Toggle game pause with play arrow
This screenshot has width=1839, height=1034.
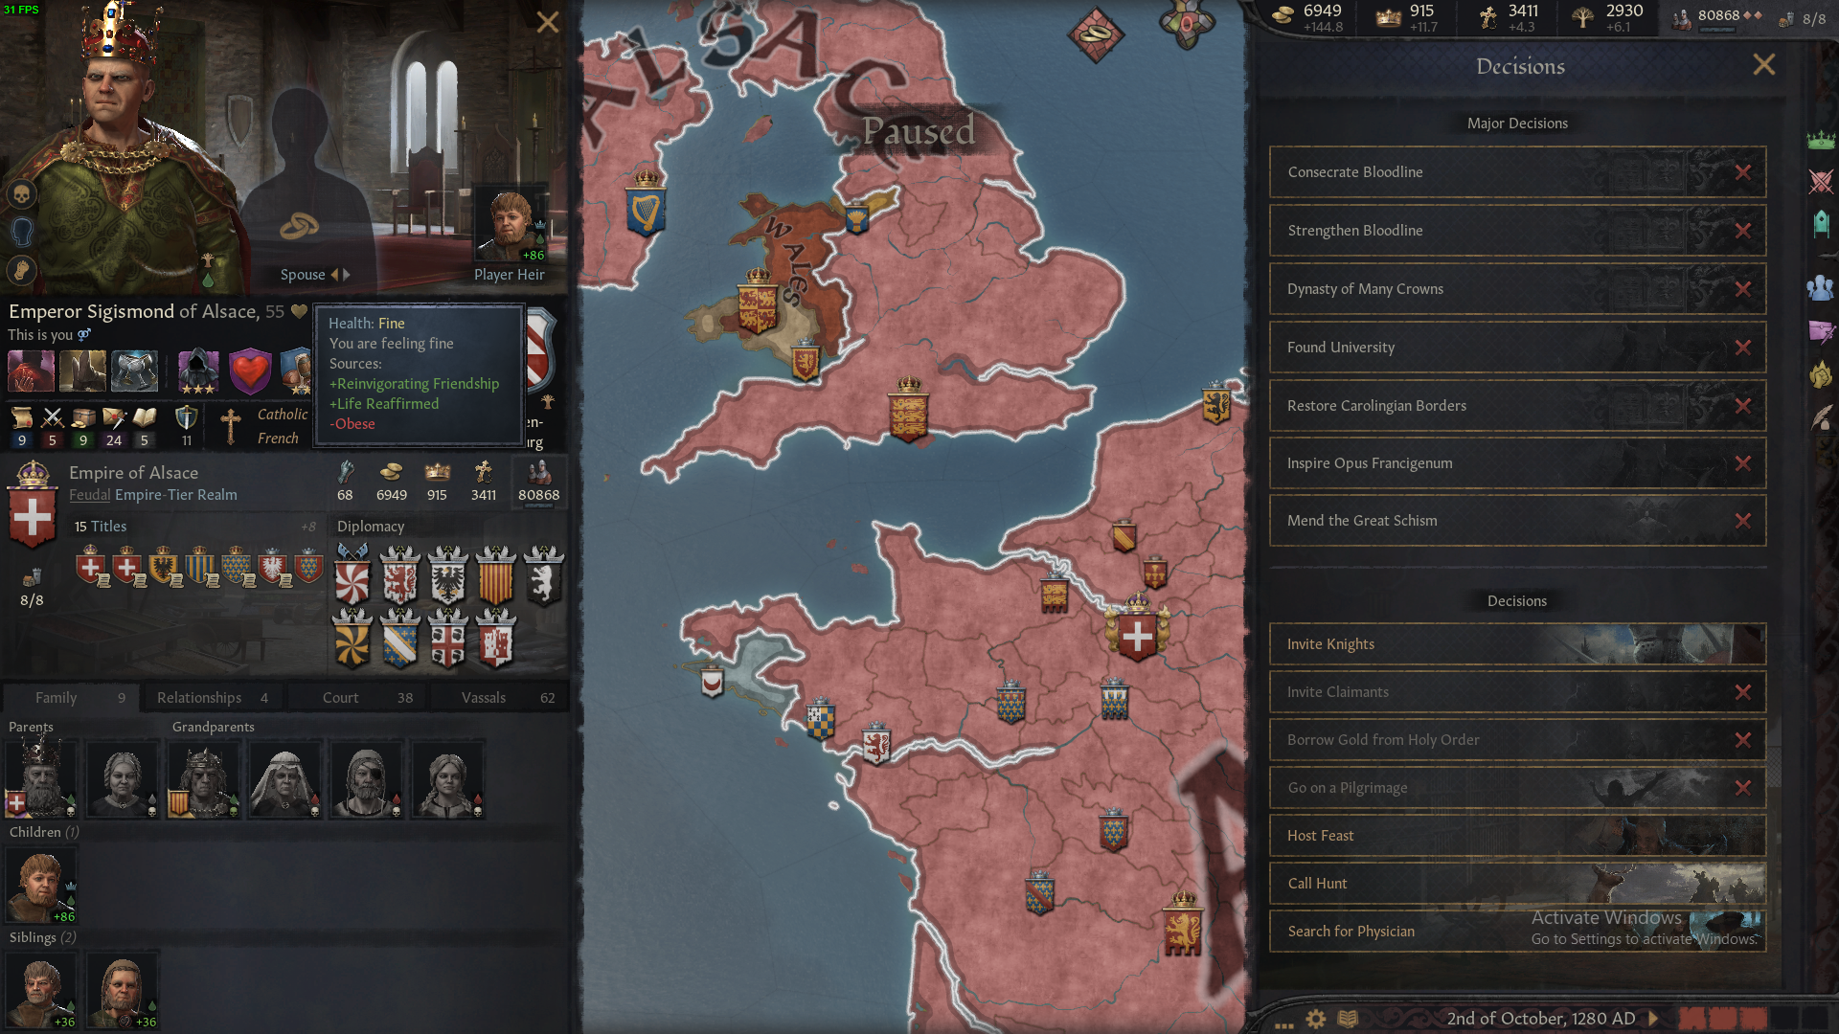click(x=1653, y=1019)
